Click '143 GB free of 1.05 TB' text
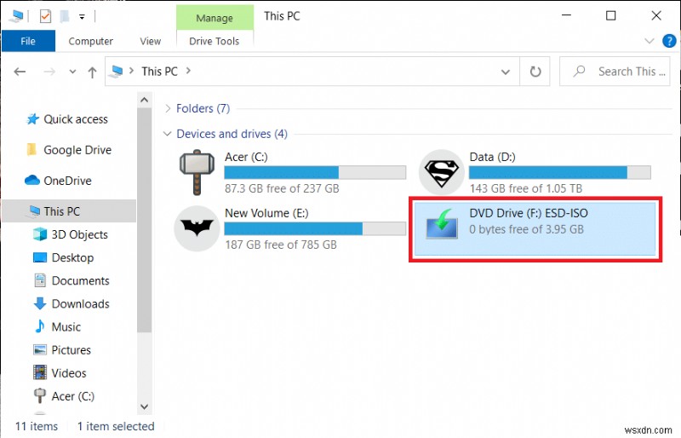 coord(525,189)
